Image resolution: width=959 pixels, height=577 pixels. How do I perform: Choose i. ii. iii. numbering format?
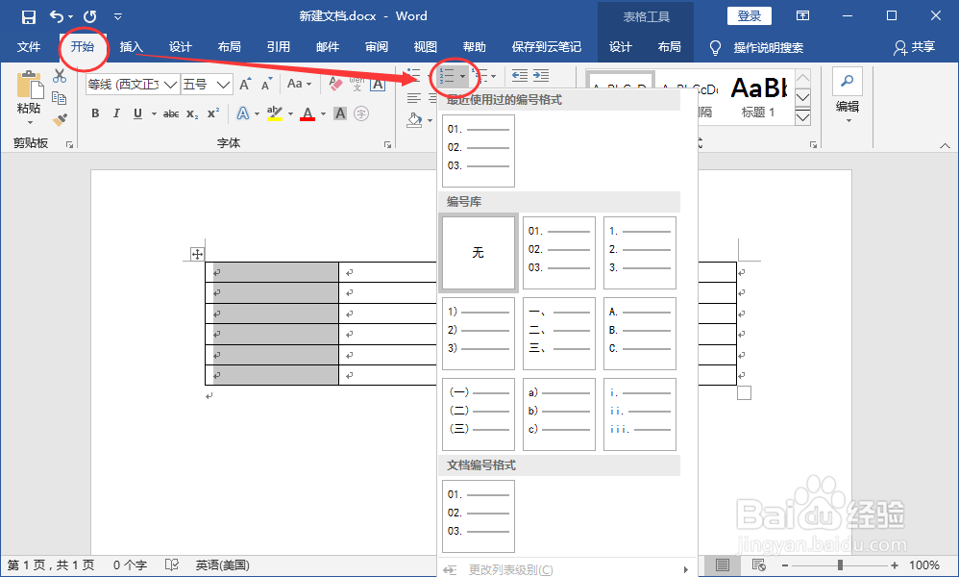pos(640,414)
